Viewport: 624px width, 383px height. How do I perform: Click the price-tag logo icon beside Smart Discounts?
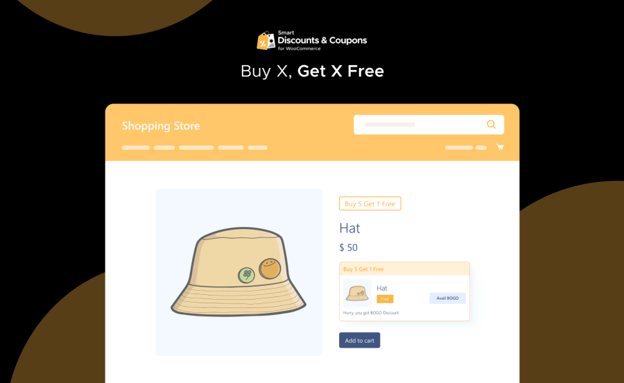tap(266, 41)
